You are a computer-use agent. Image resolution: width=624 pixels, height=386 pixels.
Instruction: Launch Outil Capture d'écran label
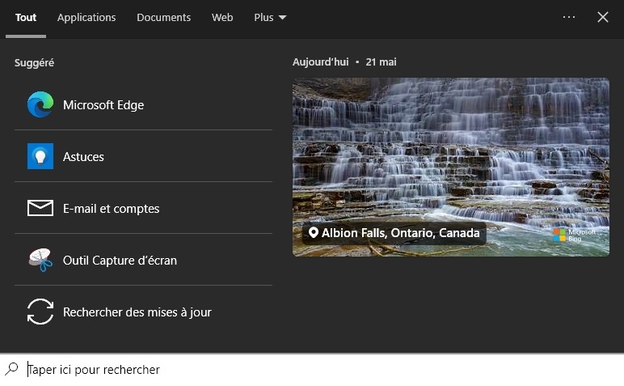pyautogui.click(x=120, y=260)
